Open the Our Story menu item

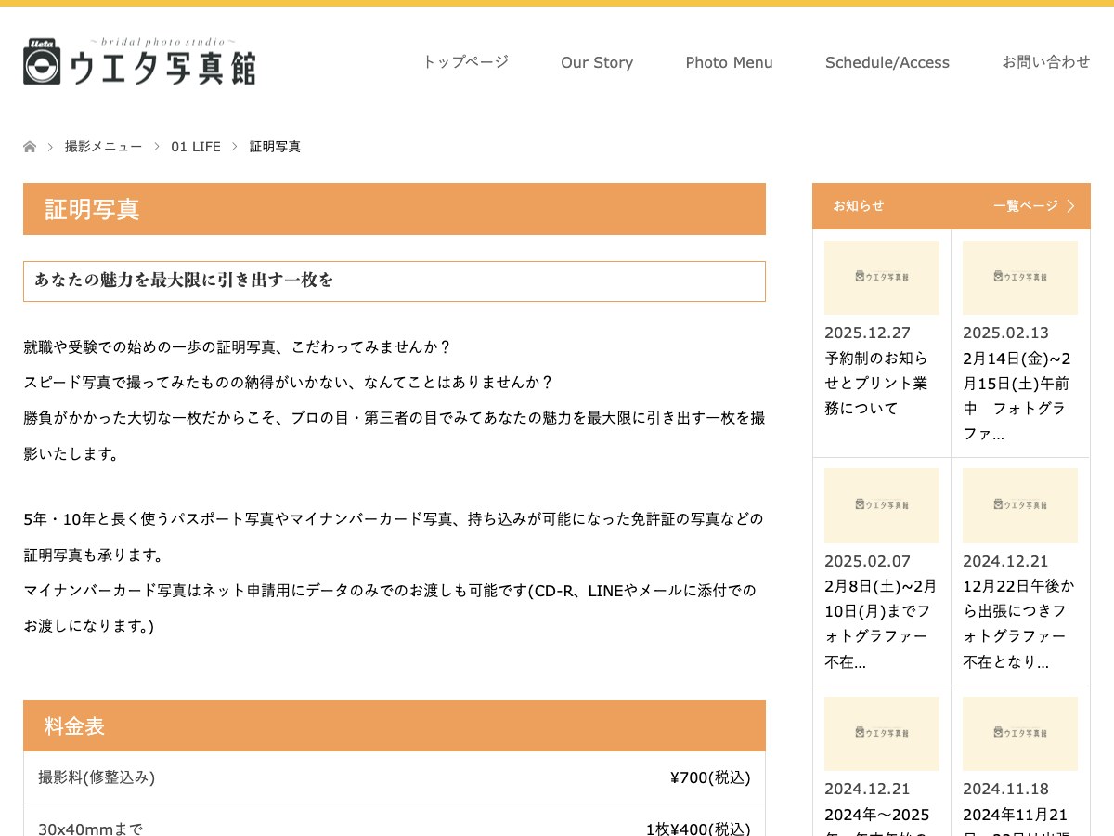click(x=597, y=62)
